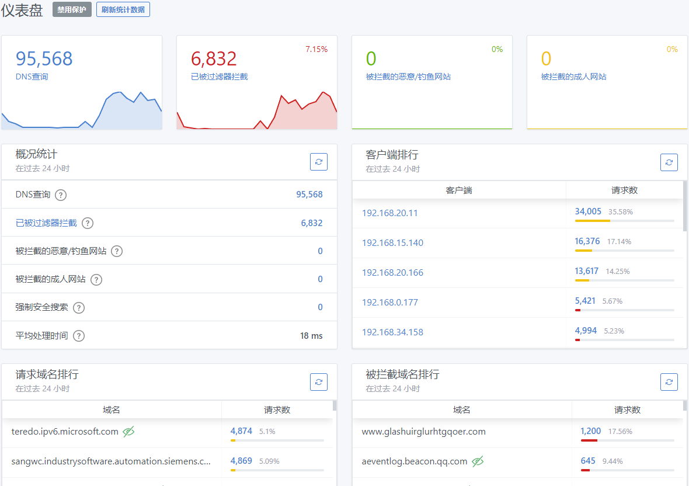Open client 192.168.34.158 link

(x=392, y=332)
